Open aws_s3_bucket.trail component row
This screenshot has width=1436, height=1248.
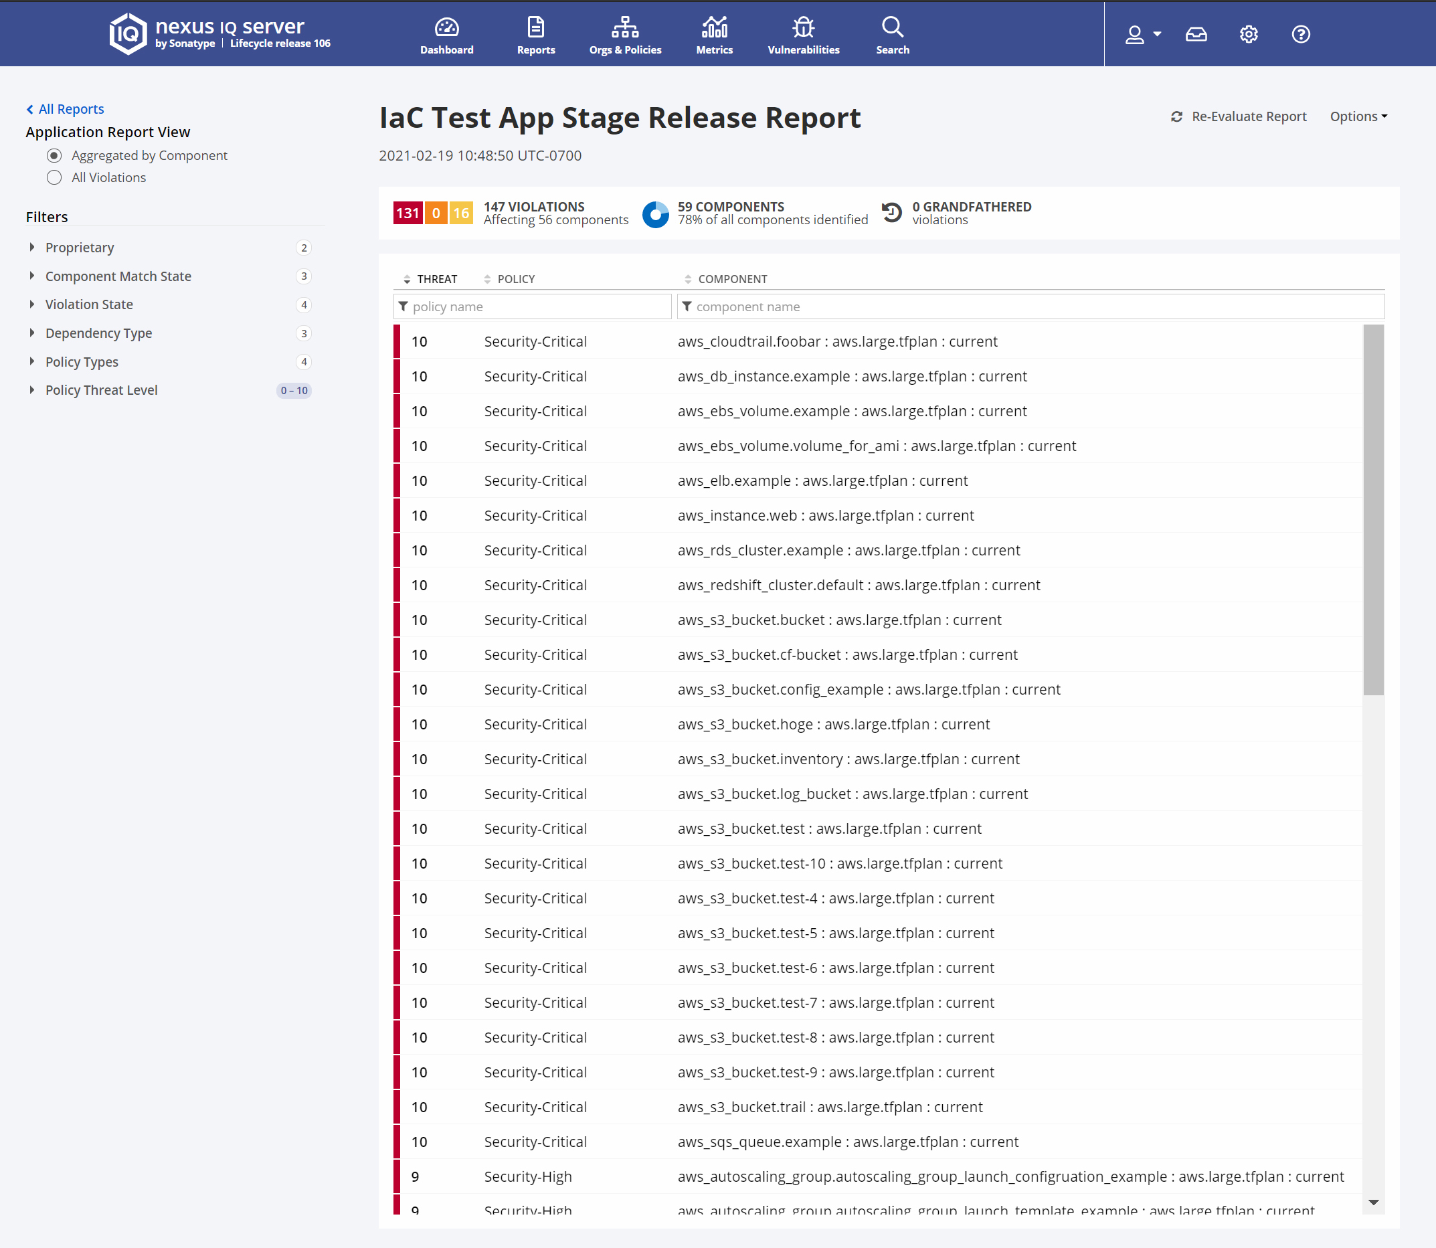pyautogui.click(x=877, y=1107)
